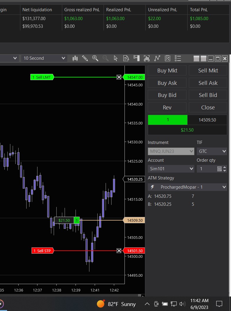Screen dimensions: 231x311
Task: Open the order quantity calculator icon
Action: pos(219,169)
